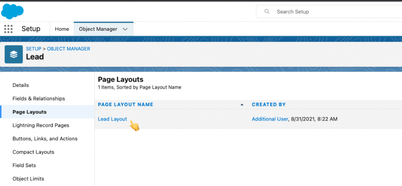The height and width of the screenshot is (186, 402).
Task: Open the App Launcher dots grid
Action: click(8, 29)
